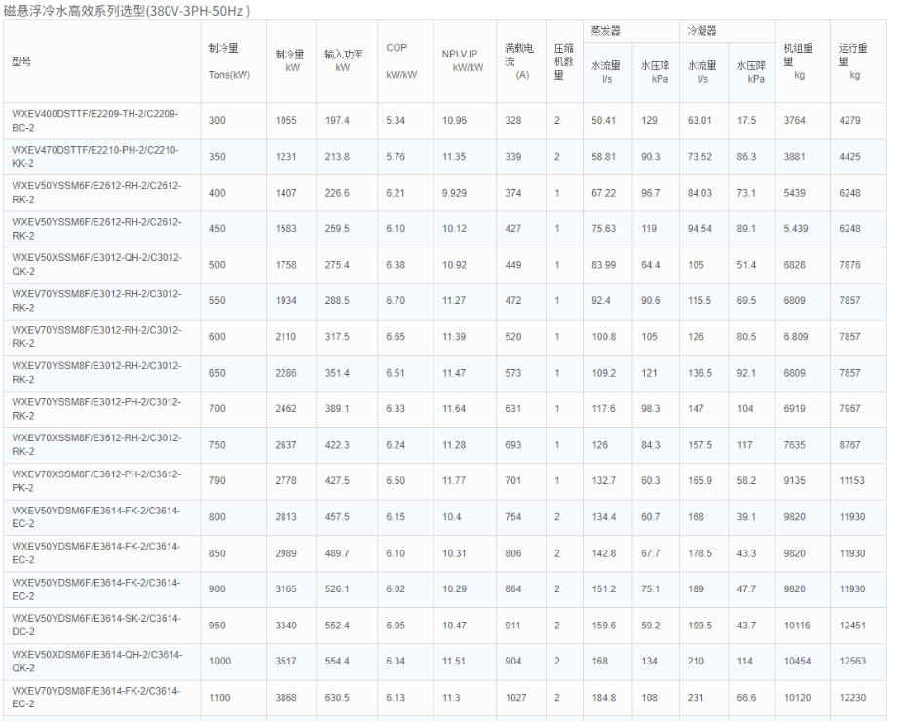Viewport: 906px width, 721px height.
Task: Click the 冷凝器 group header
Action: 701,31
